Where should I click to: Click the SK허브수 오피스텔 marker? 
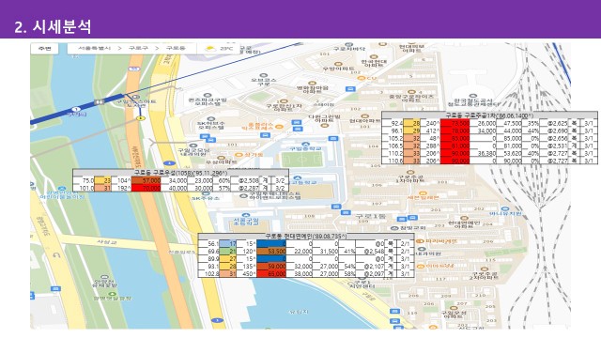coord(210,119)
